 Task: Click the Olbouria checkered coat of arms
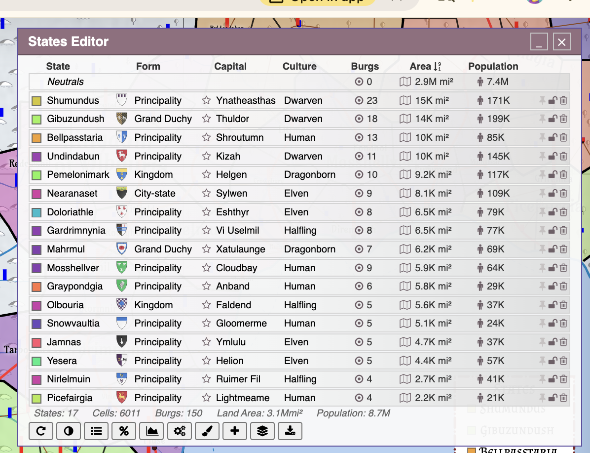point(121,304)
